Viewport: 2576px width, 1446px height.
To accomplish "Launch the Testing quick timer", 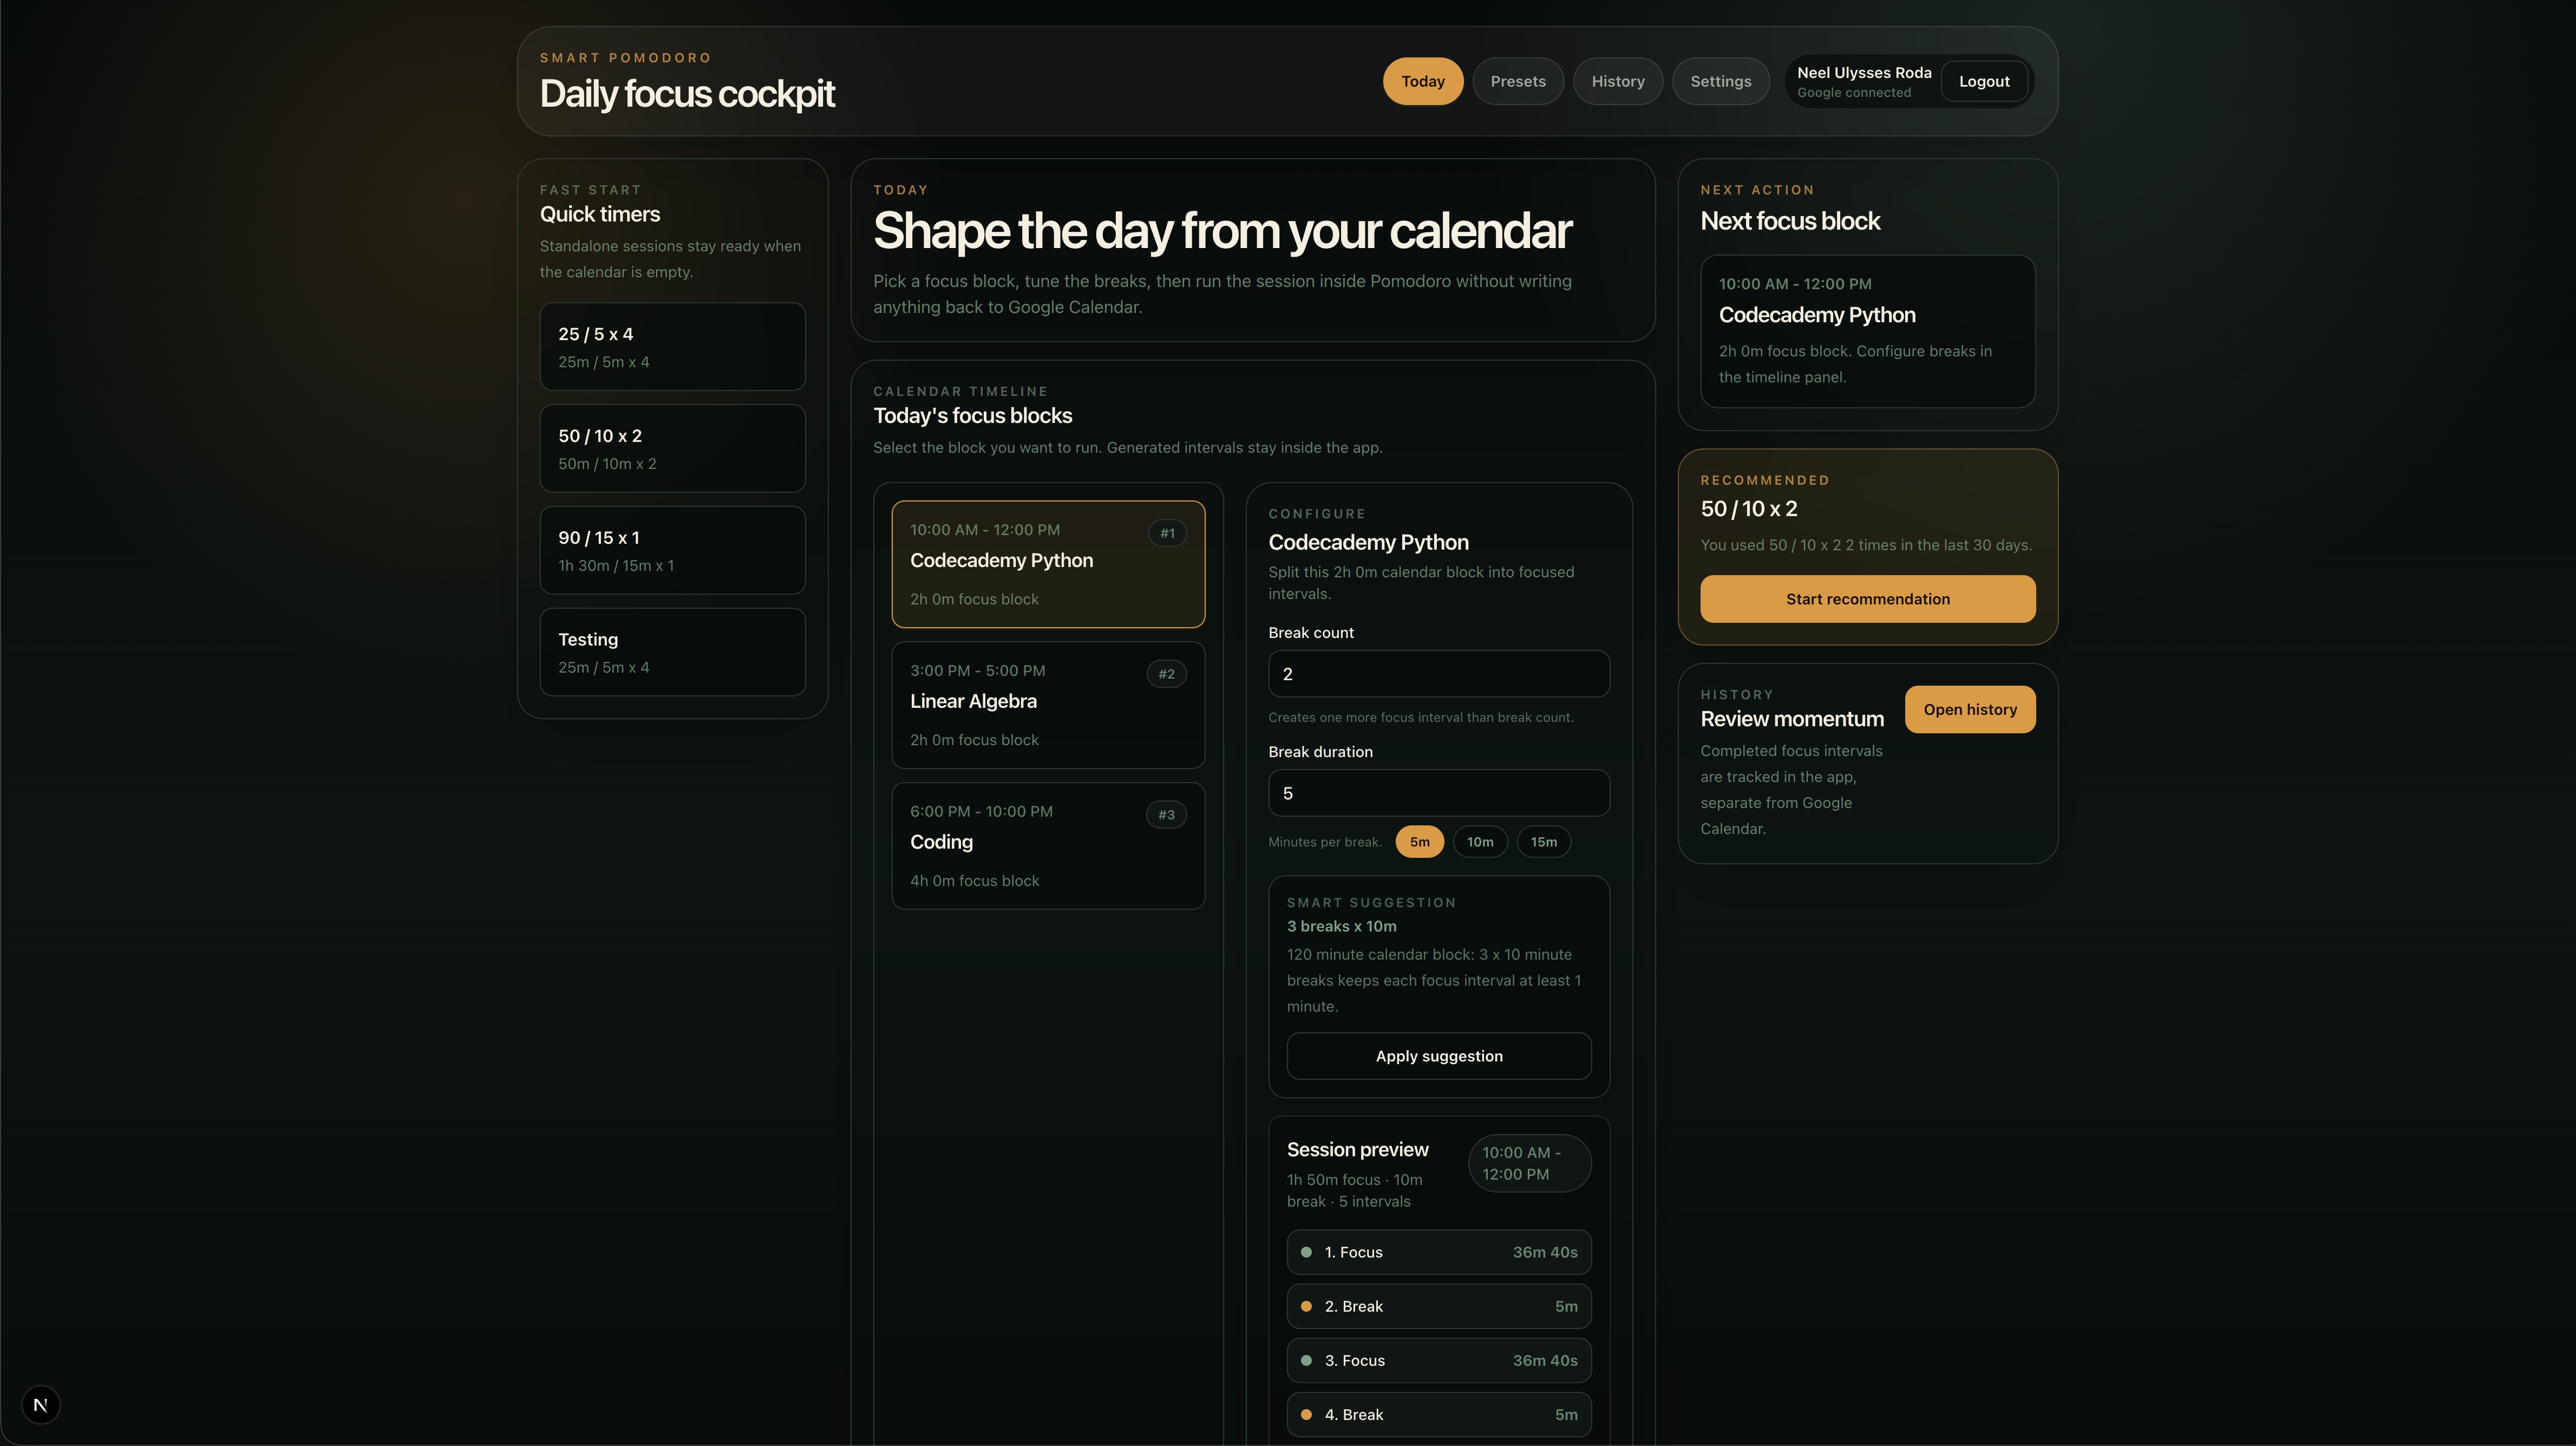I will 672,652.
